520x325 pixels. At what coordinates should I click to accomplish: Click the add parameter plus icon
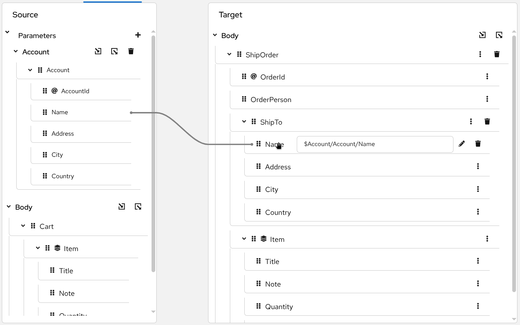point(138,35)
